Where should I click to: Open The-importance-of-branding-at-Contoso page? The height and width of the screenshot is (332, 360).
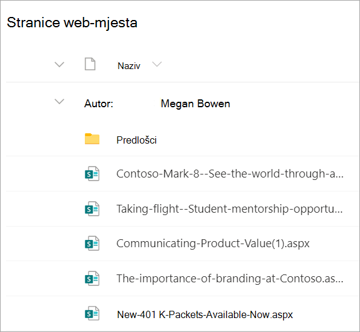[x=230, y=279]
